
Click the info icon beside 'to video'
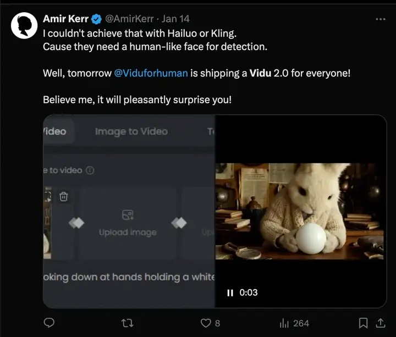pos(90,170)
